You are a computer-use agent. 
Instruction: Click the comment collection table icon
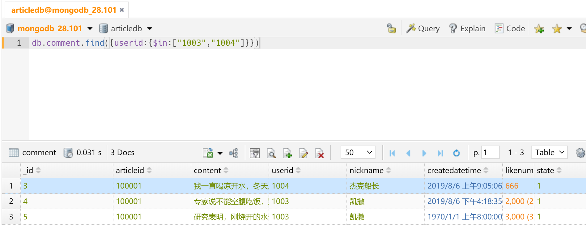pyautogui.click(x=14, y=153)
